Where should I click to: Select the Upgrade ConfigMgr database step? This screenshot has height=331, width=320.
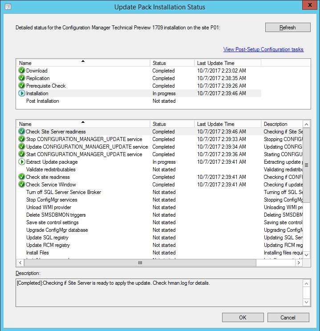click(160, 230)
